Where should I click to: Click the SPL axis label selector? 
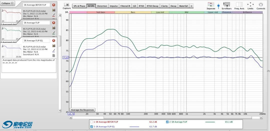click(66, 12)
